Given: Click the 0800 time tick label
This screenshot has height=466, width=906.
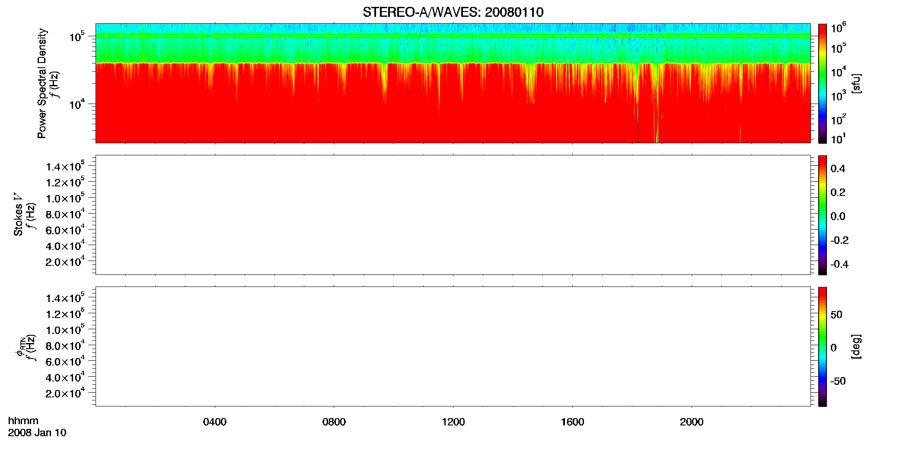Looking at the screenshot, I should coord(334,422).
